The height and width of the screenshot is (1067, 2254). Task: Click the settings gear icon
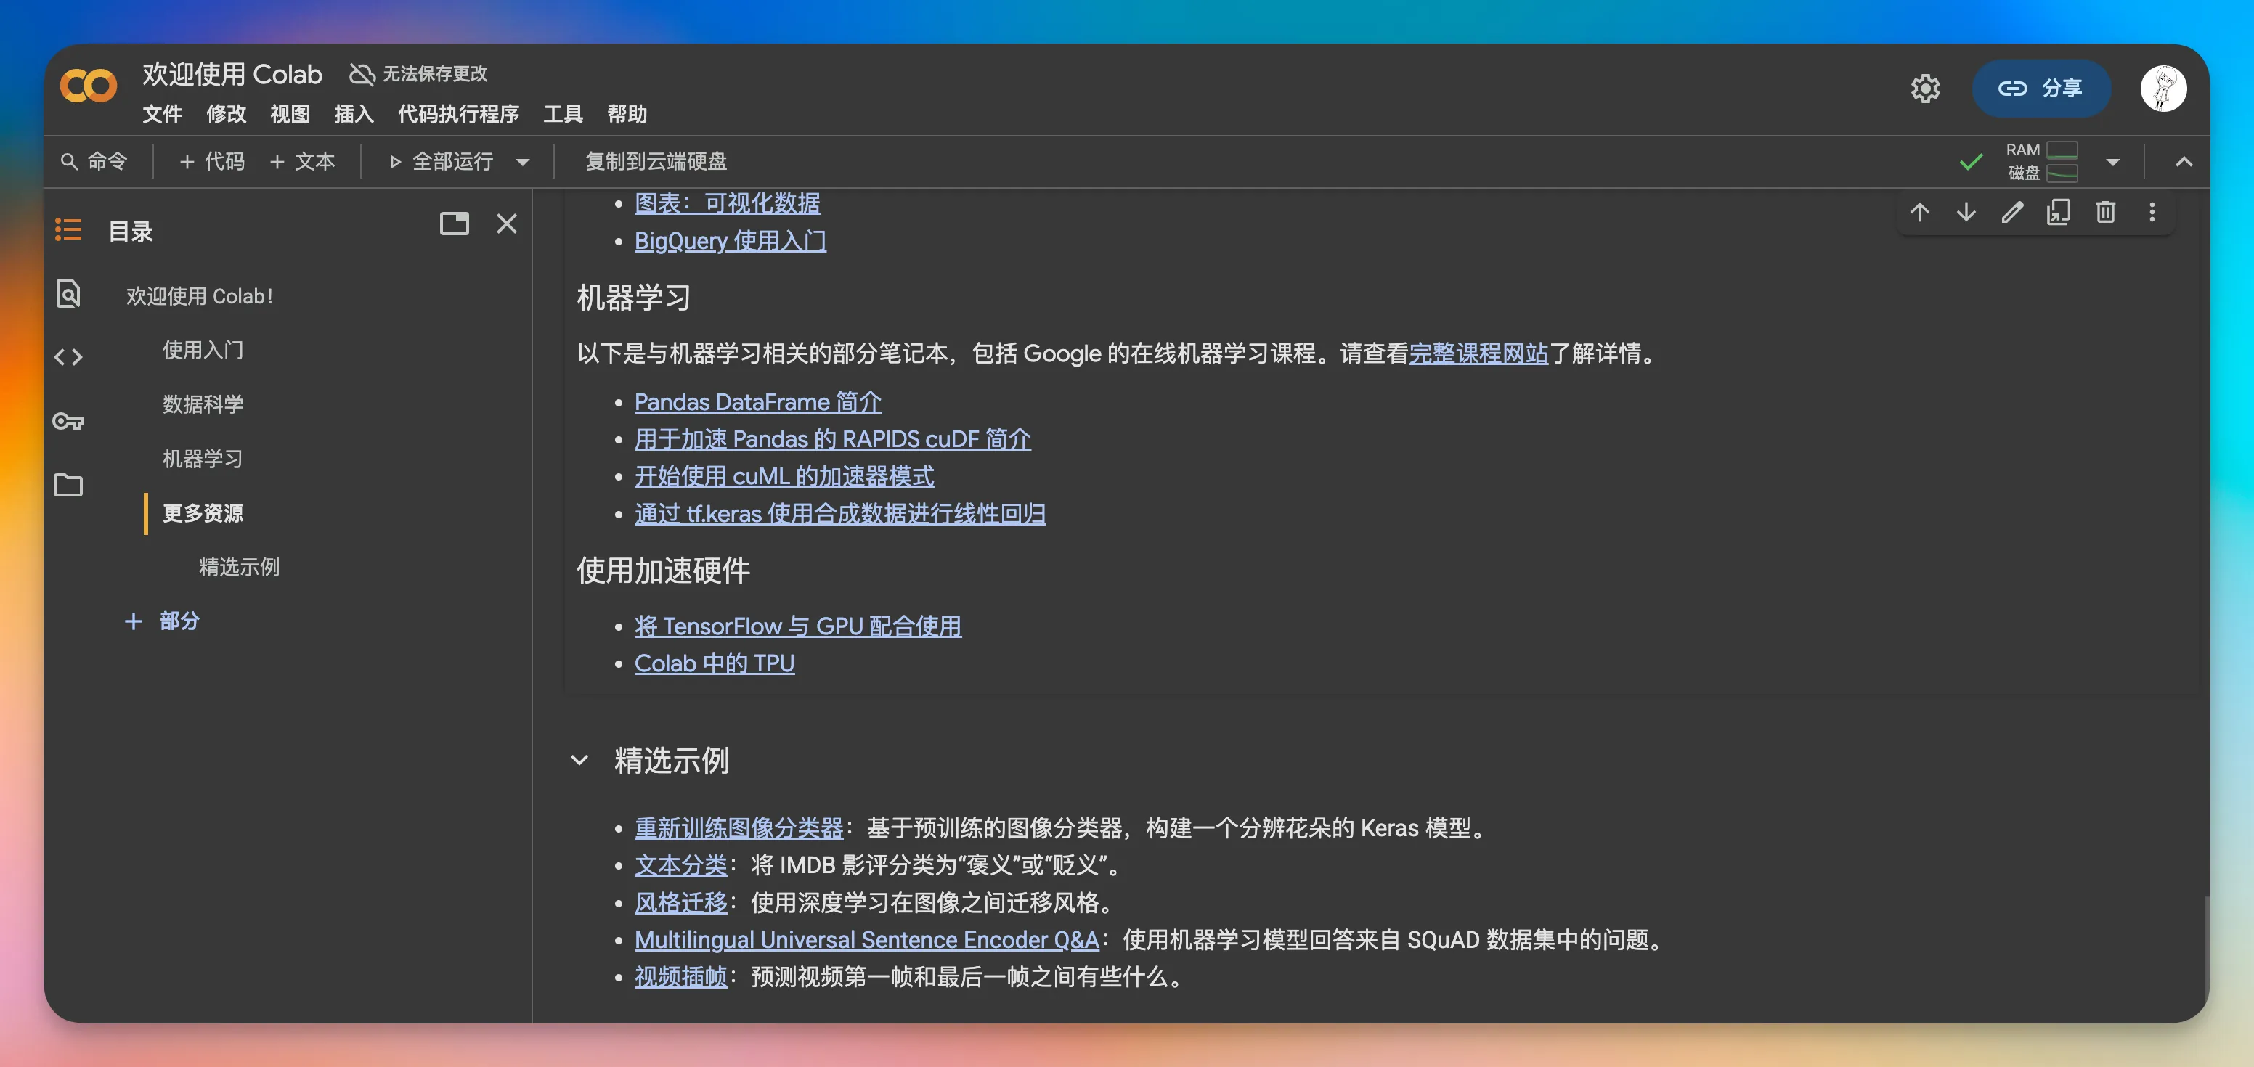[1925, 89]
